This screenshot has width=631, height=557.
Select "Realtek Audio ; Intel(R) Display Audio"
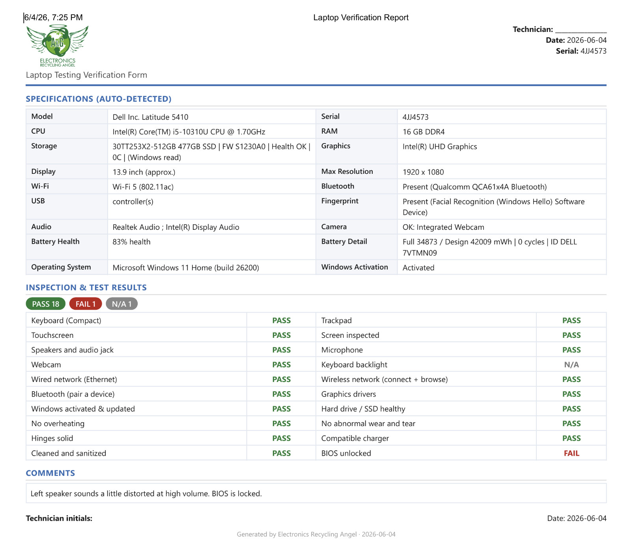point(176,227)
